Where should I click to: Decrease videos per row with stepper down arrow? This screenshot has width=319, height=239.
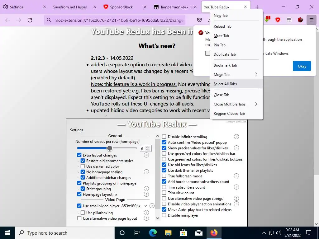[x=147, y=150]
